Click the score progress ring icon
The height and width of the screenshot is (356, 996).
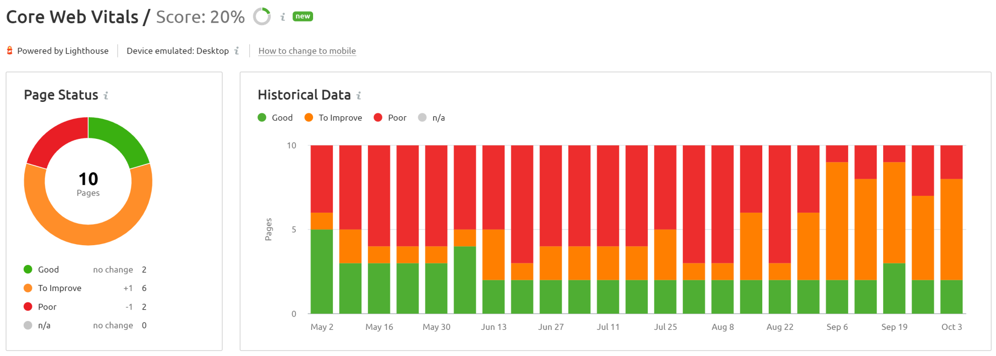click(x=262, y=16)
